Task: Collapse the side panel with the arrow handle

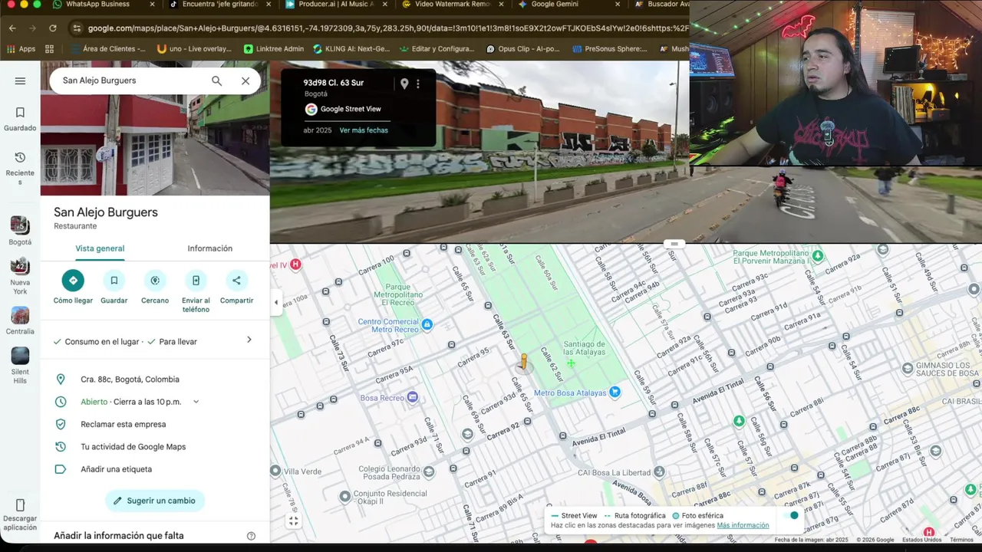Action: (276, 302)
